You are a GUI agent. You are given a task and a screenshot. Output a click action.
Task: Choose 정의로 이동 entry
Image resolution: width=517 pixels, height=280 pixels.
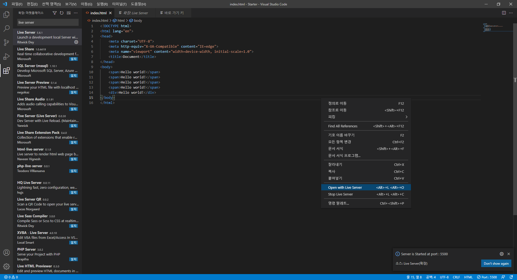366,103
